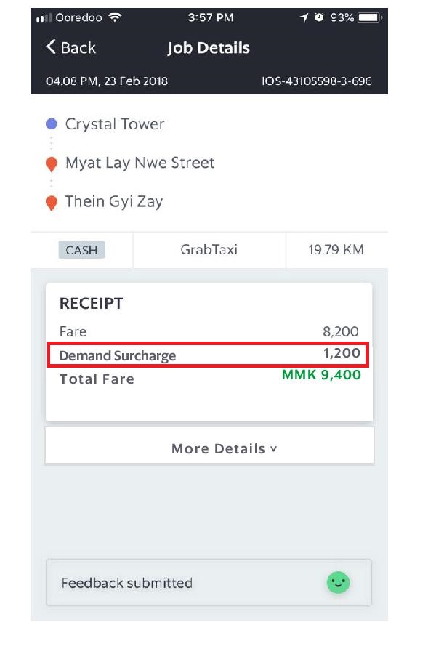The height and width of the screenshot is (654, 436).
Task: Tap the location arrow status icon
Action: pos(304,17)
